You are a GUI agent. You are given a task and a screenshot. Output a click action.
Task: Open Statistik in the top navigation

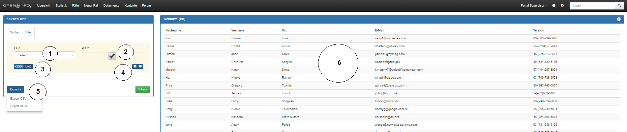(61, 6)
